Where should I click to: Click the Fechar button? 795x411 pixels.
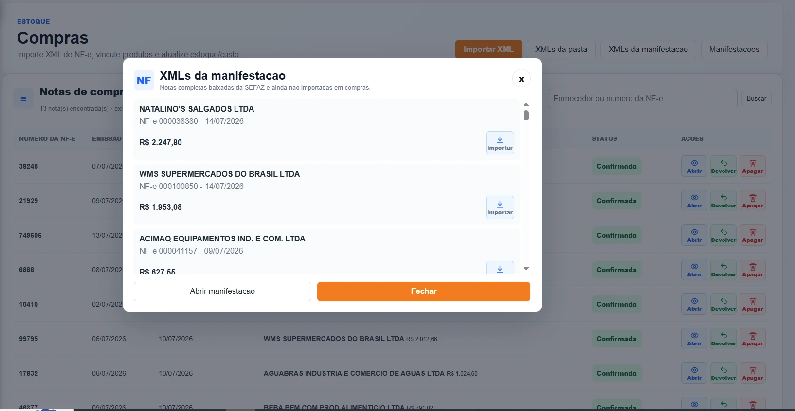[x=423, y=291]
